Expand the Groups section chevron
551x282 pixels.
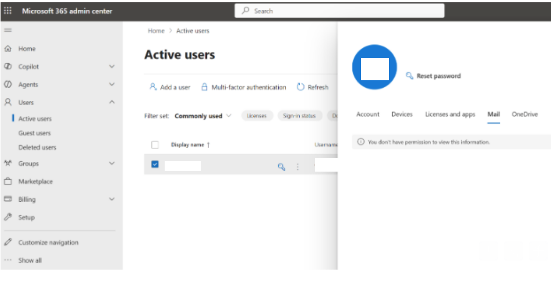point(112,163)
